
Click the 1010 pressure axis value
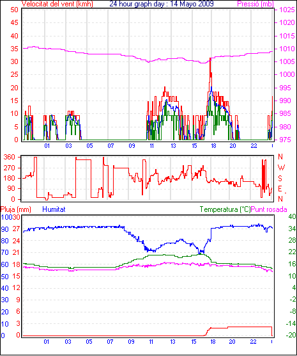(x=287, y=49)
